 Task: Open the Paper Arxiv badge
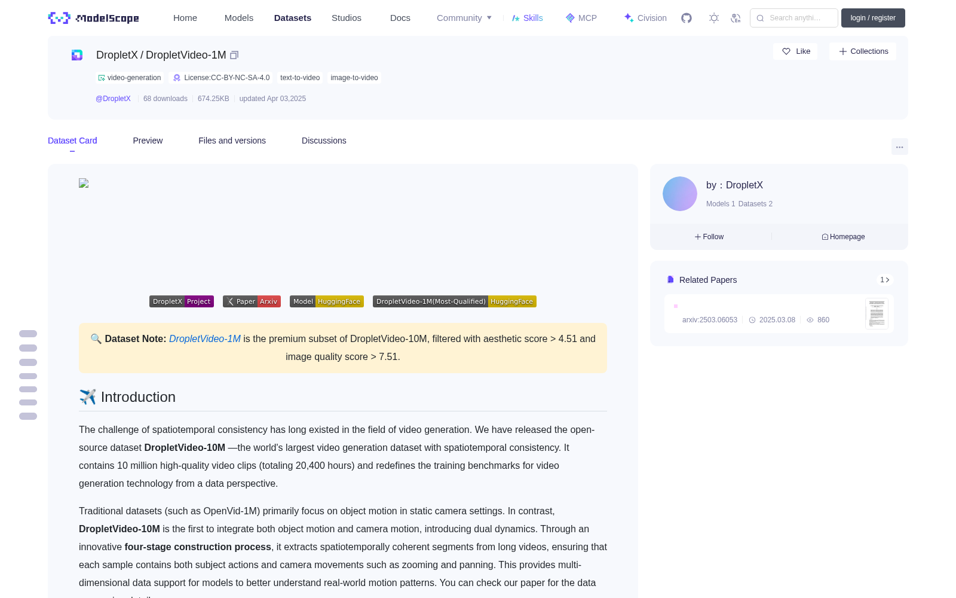tap(252, 301)
